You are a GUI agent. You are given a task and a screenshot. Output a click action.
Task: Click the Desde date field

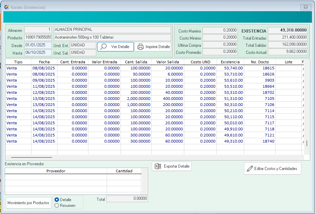[x=38, y=45]
